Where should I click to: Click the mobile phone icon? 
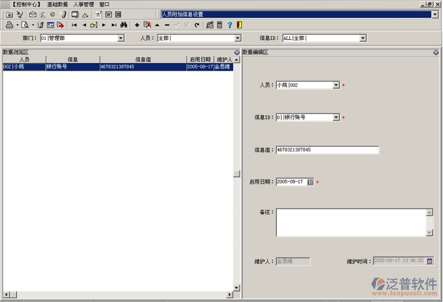[63, 14]
